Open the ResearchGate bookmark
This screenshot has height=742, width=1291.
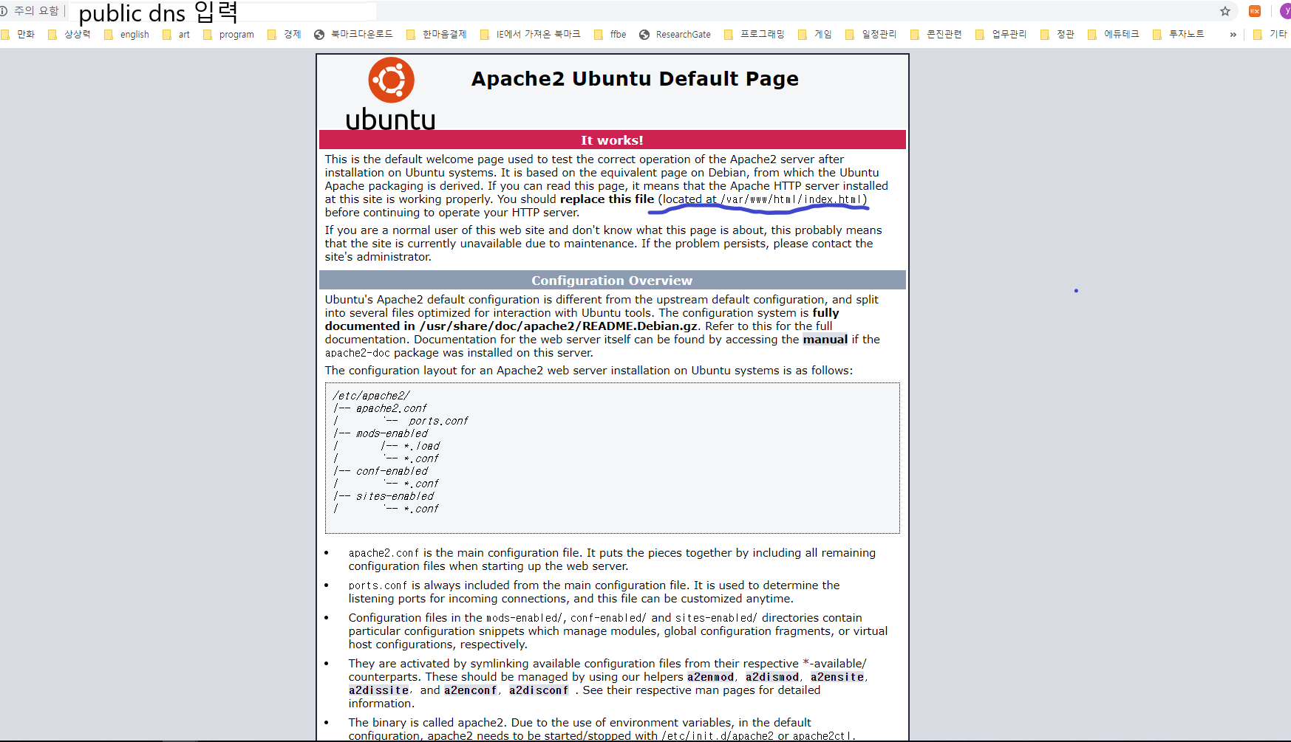[675, 34]
